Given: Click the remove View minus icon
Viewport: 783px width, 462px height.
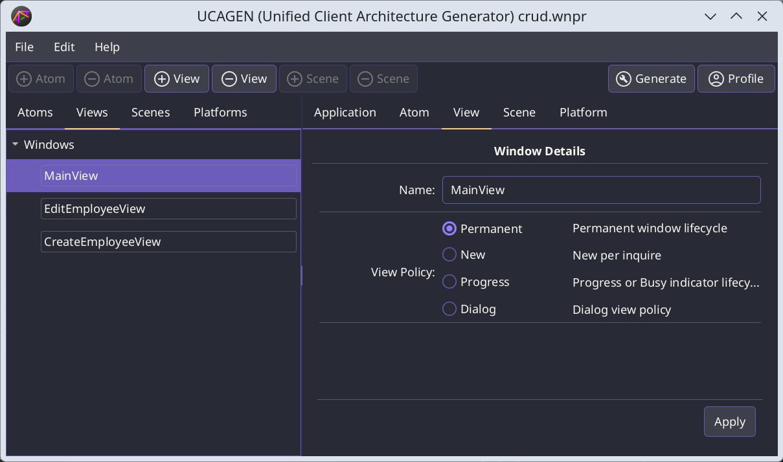Looking at the screenshot, I should (x=229, y=79).
